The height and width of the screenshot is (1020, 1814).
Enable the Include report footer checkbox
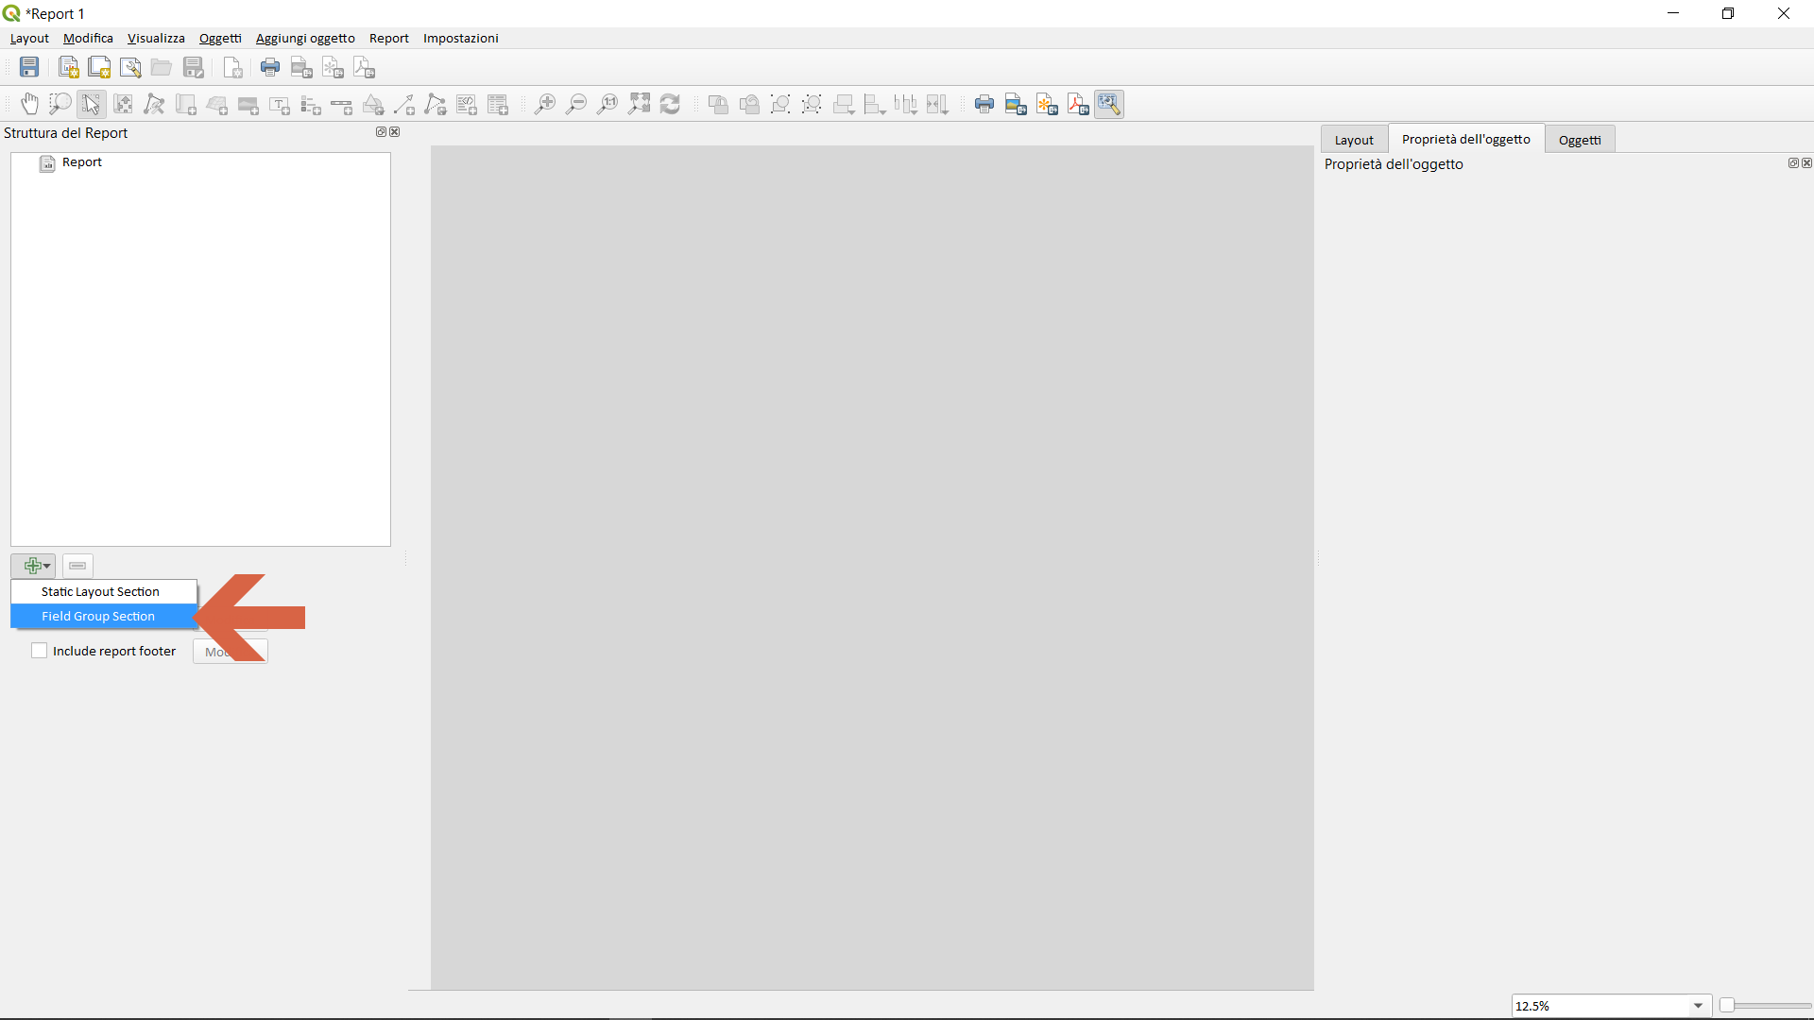pos(39,651)
